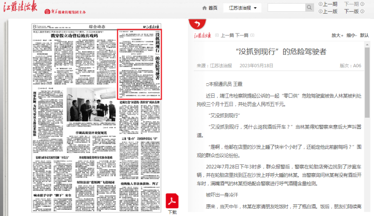
Task: Focus the search input field
Action: (x=286, y=7)
